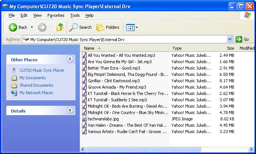Open the File menu
This screenshot has height=154, width=256.
tap(12, 15)
